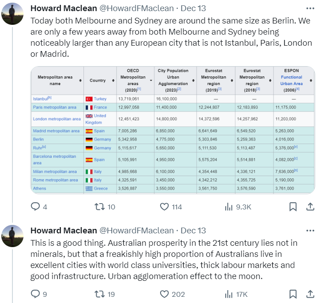Like the first tweet with 114 likes
Screen dimensions: 322x303
165,207
